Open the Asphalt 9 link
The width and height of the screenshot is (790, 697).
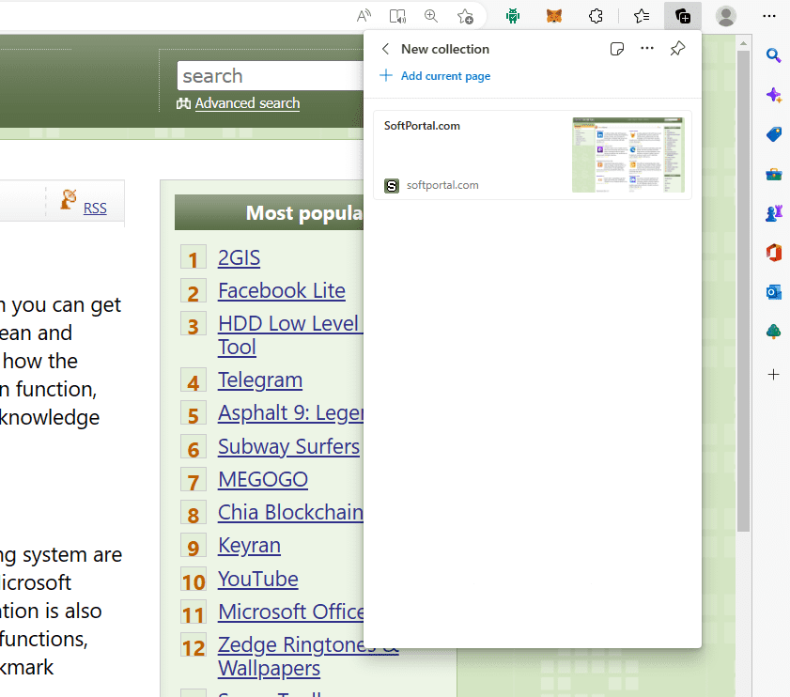pos(290,413)
